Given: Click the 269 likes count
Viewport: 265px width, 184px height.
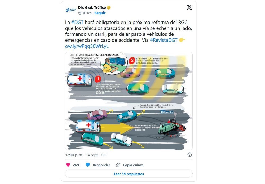Looking at the screenshot, I should 76,165.
